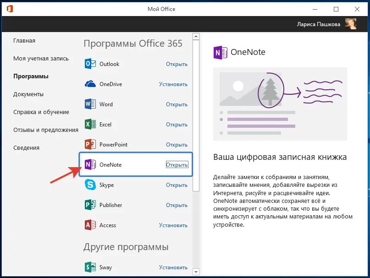Open Справка и обучение
This screenshot has height=278, width=370.
click(x=41, y=112)
